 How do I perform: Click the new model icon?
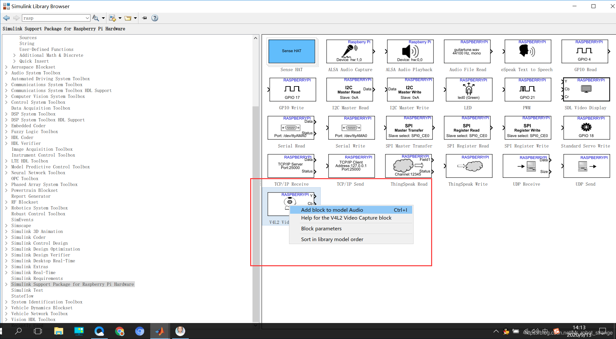112,18
